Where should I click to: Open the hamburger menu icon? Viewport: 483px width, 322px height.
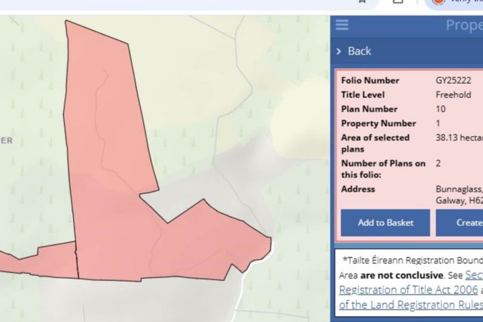(342, 25)
